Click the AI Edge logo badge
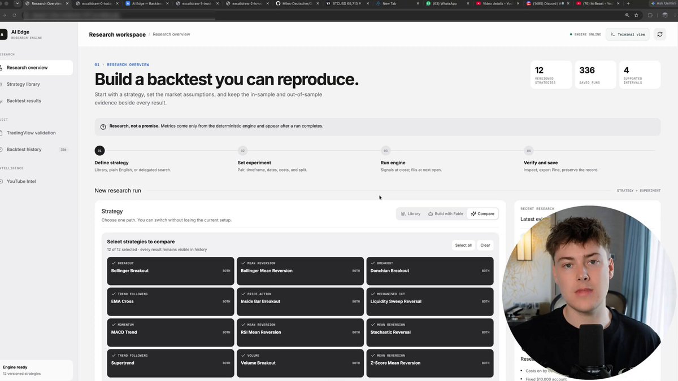 (2, 34)
